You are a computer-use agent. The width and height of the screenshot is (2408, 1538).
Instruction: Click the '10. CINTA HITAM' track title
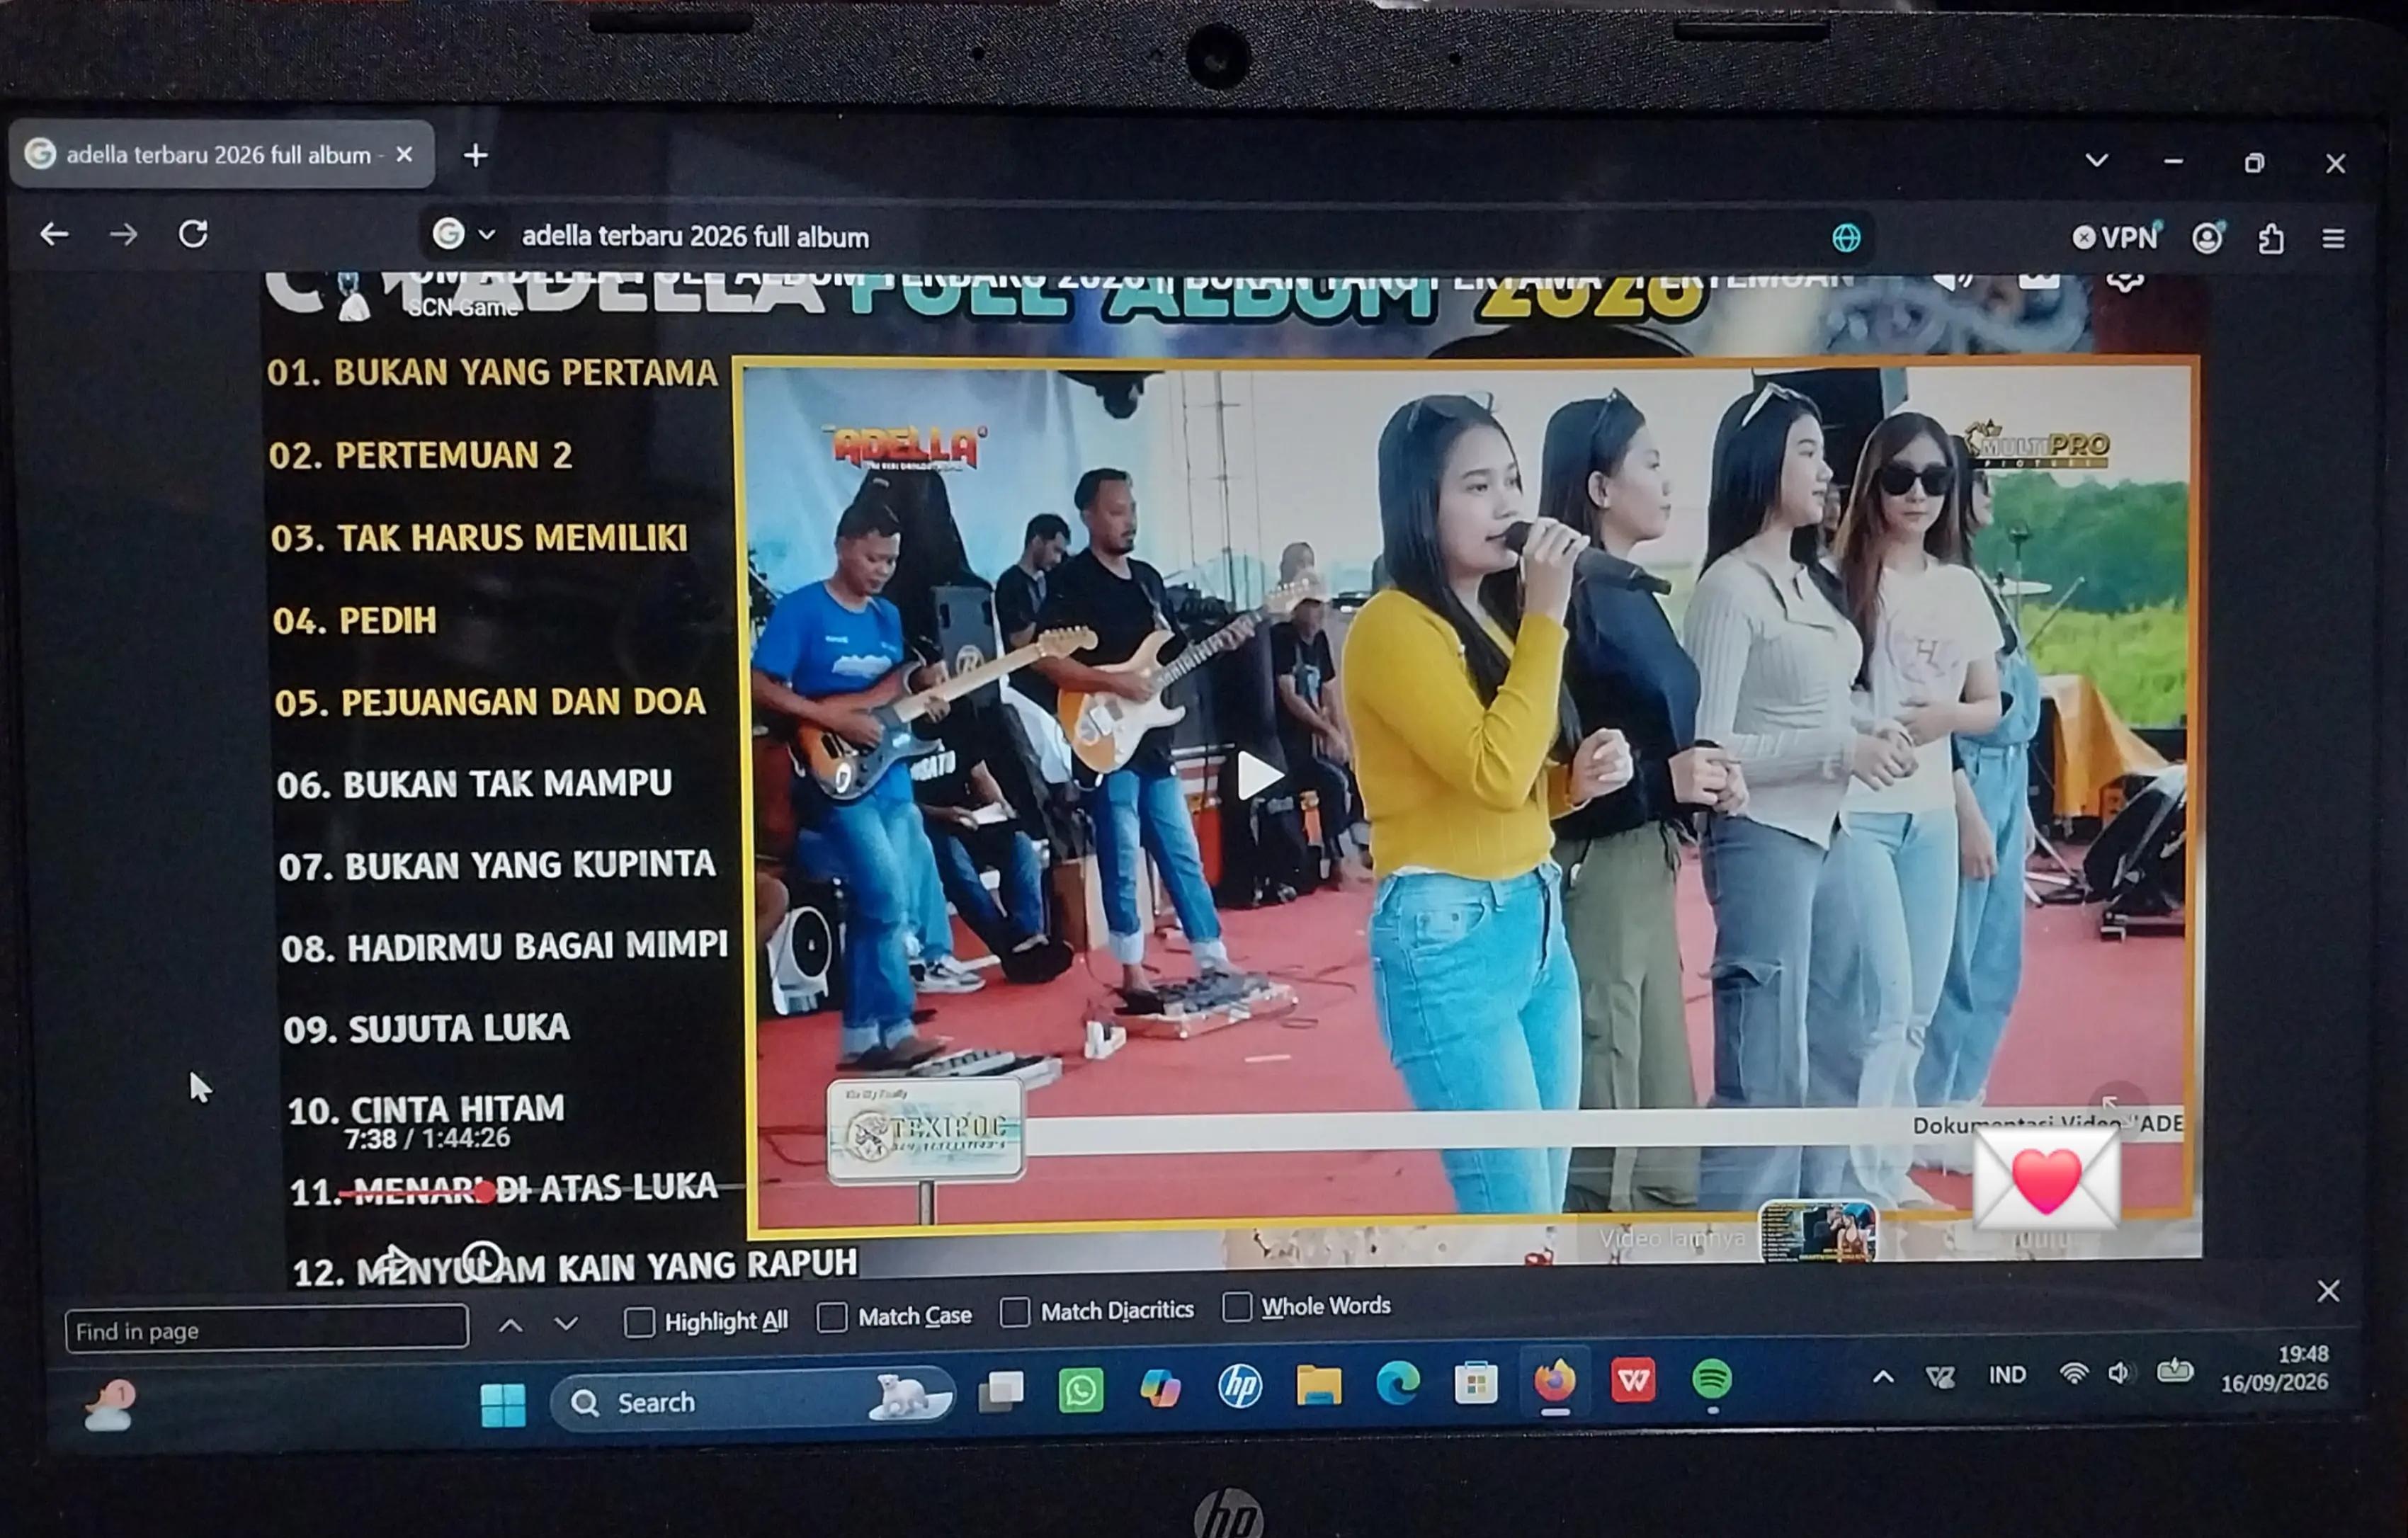point(426,1110)
